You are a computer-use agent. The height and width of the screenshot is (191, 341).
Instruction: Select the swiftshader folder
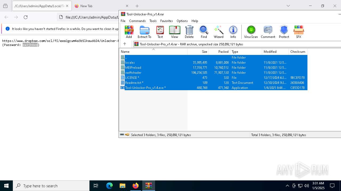coord(213,73)
